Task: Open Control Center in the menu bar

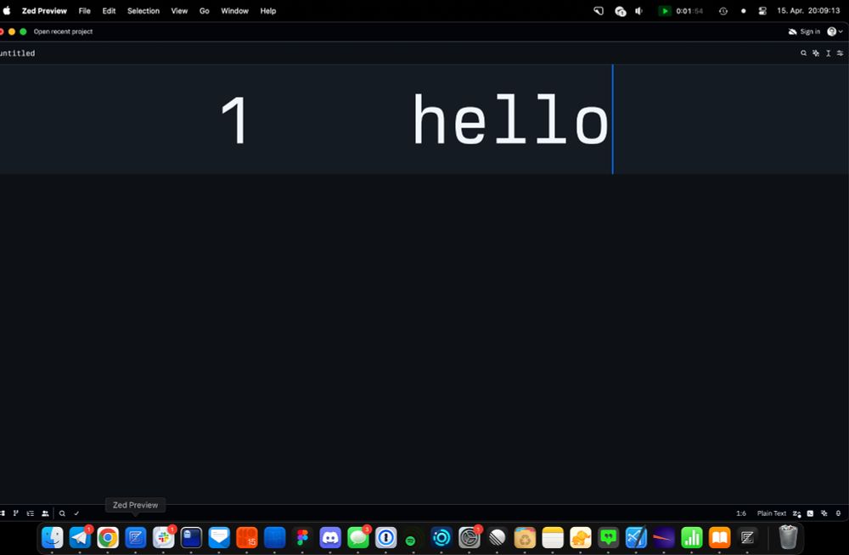Action: [x=762, y=11]
